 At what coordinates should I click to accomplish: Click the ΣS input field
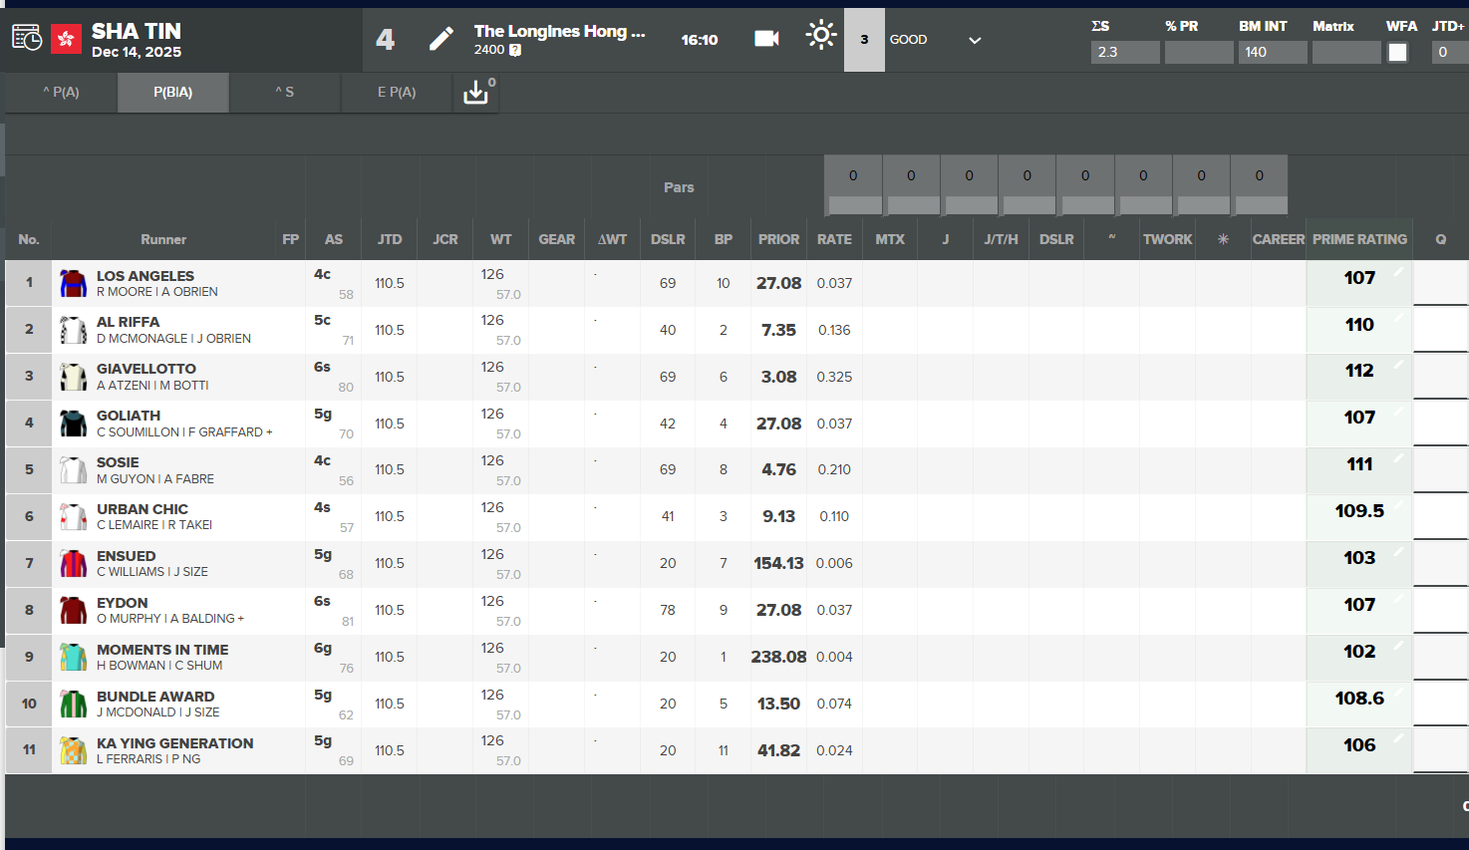1125,53
